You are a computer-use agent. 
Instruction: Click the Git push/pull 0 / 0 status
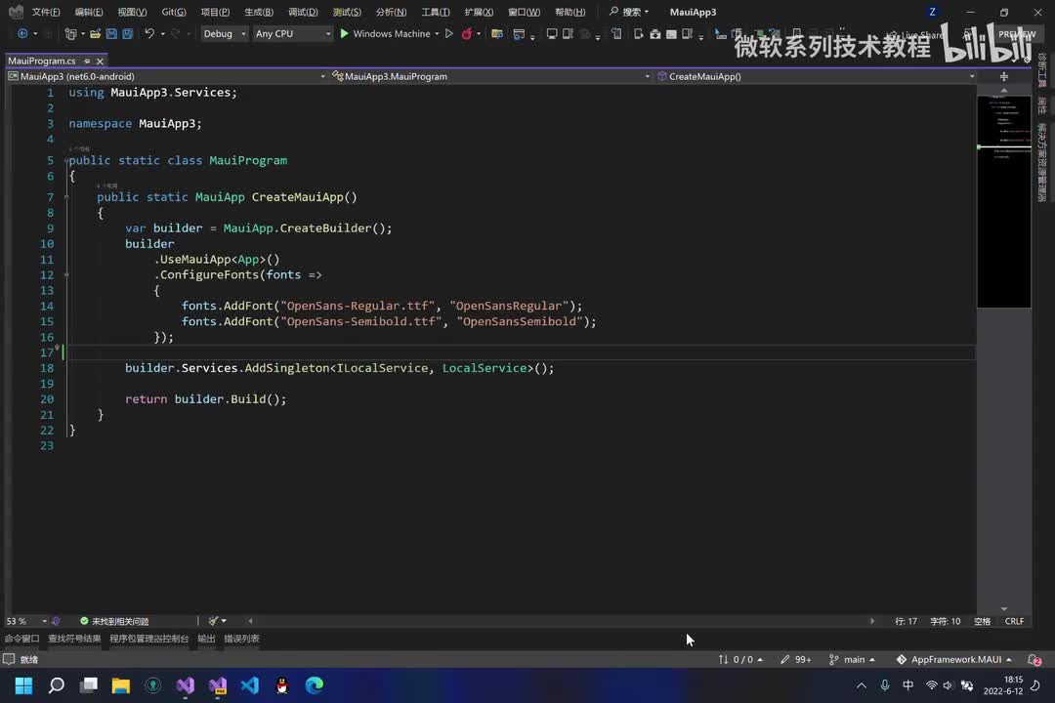click(740, 659)
